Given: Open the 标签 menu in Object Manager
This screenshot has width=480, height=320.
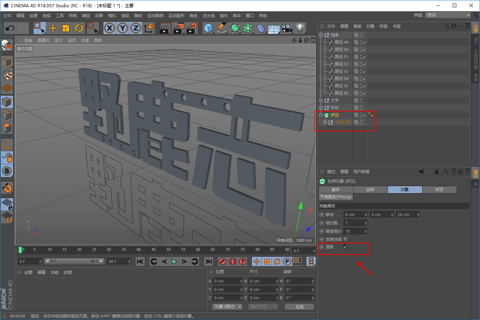Looking at the screenshot, I should point(384,26).
